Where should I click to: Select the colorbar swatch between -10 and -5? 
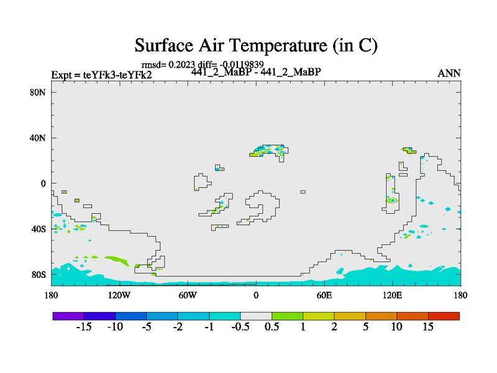pos(130,316)
